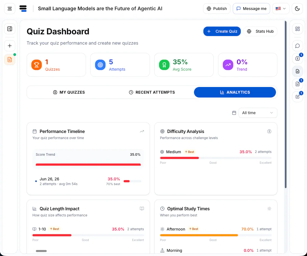The image size is (307, 256).
Task: Click the Message me button
Action: (x=251, y=9)
